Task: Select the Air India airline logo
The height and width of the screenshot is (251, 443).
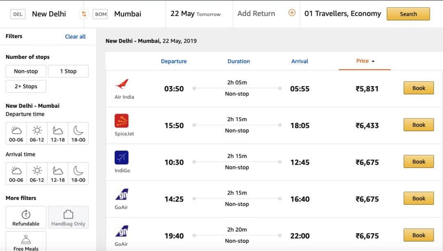Action: click(122, 84)
